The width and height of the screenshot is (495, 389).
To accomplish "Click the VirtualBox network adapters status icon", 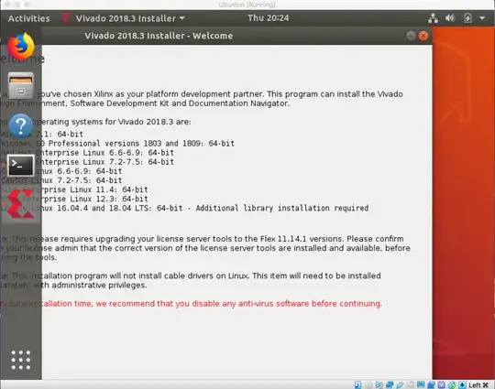I will tap(390, 385).
